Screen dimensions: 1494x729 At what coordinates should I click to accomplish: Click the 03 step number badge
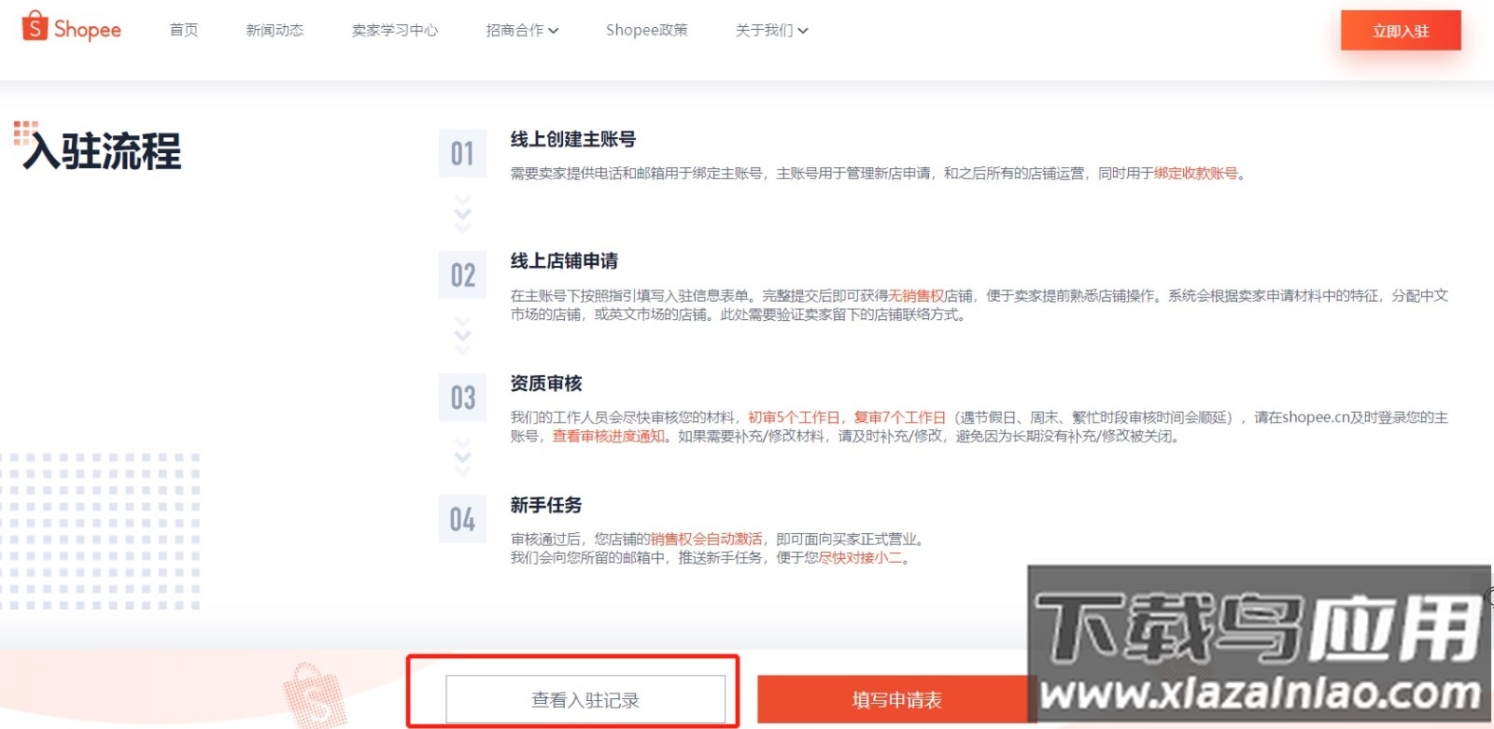pyautogui.click(x=462, y=398)
